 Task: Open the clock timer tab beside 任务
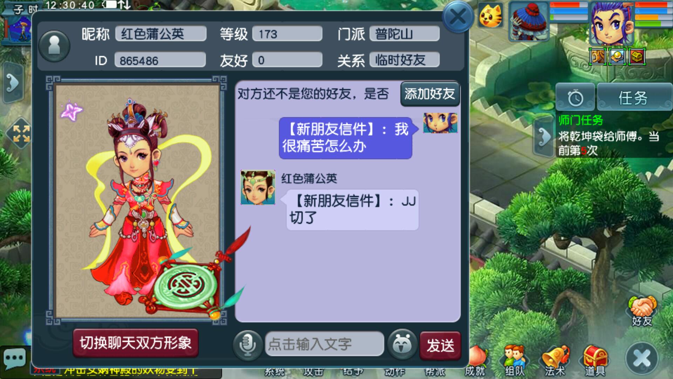pos(575,97)
